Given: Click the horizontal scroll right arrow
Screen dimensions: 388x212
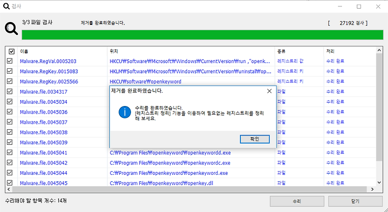Looking at the screenshot, I should (x=372, y=189).
